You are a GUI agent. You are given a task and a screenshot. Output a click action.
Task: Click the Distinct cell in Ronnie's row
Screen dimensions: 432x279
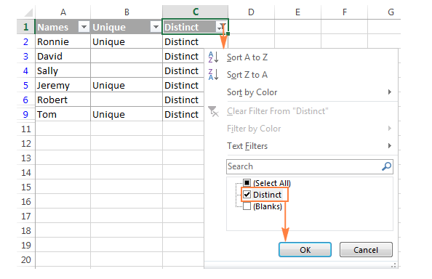(x=195, y=41)
